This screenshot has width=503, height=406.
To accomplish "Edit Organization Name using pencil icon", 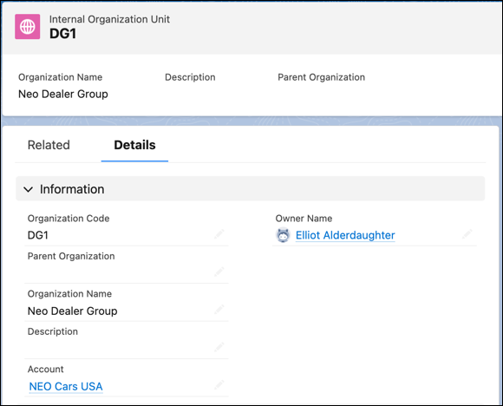I will tap(219, 310).
